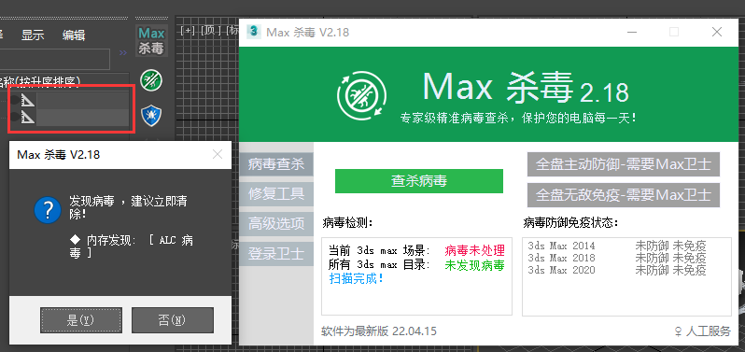The image size is (745, 352).
Task: Select the 3ds Max 2020 status row
Action: tap(617, 270)
